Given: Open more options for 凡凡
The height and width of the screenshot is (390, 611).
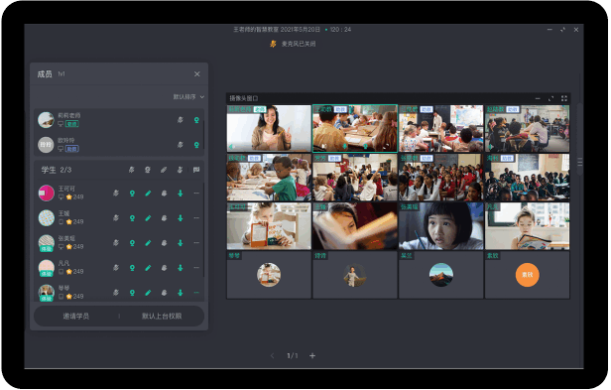Looking at the screenshot, I should click(x=196, y=268).
